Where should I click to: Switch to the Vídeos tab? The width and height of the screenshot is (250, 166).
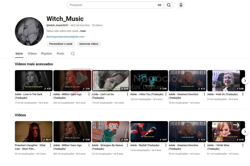[32, 54]
